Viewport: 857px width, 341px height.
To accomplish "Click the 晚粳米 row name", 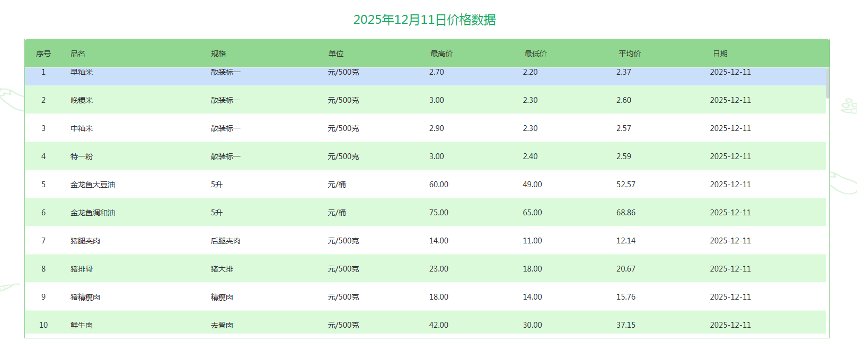I will pyautogui.click(x=82, y=100).
